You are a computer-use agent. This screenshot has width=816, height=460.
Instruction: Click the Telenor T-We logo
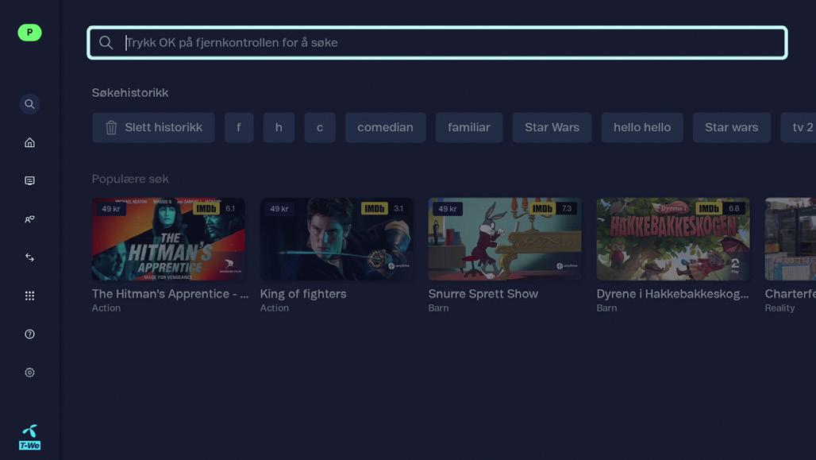point(29,437)
